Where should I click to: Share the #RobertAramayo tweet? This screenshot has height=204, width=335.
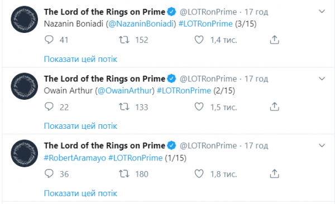coord(275,174)
